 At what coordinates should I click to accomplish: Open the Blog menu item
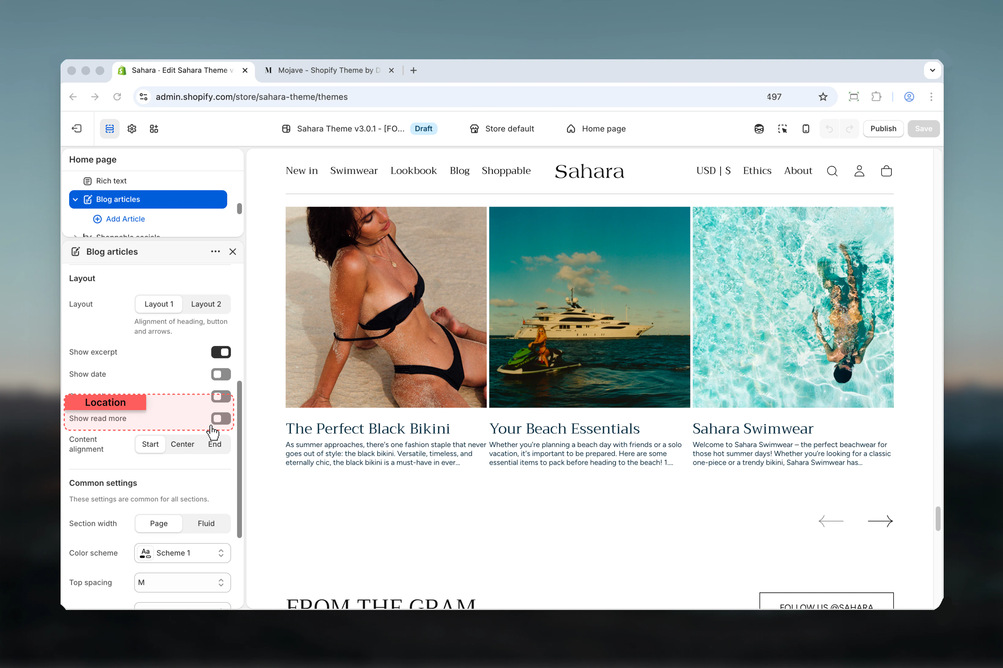460,171
